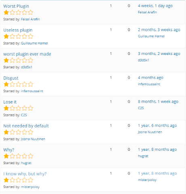Screen dimensions: 186x194
Task: Open '3 months, 2 weeks ago' latest post
Action: coord(159,54)
